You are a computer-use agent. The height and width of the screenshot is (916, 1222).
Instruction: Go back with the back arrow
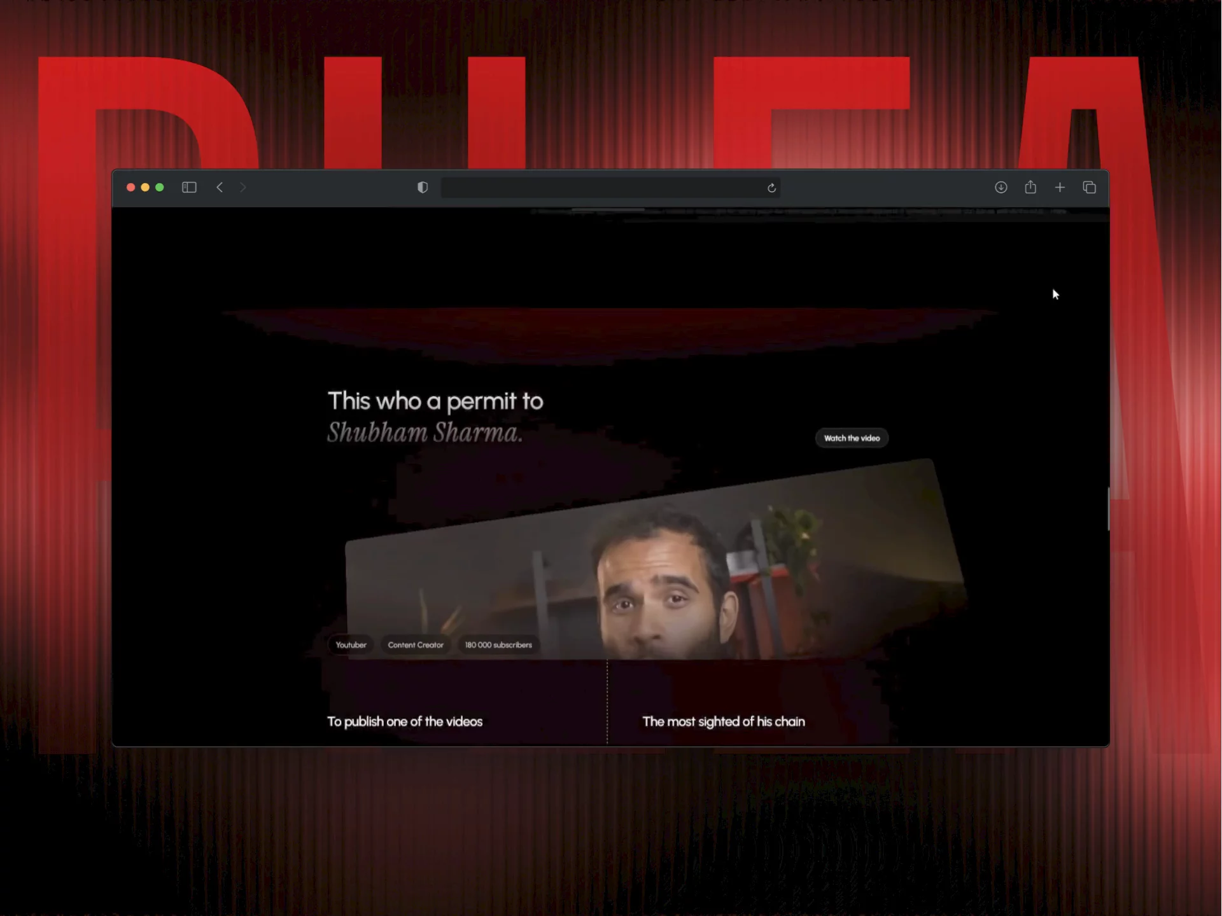click(220, 187)
